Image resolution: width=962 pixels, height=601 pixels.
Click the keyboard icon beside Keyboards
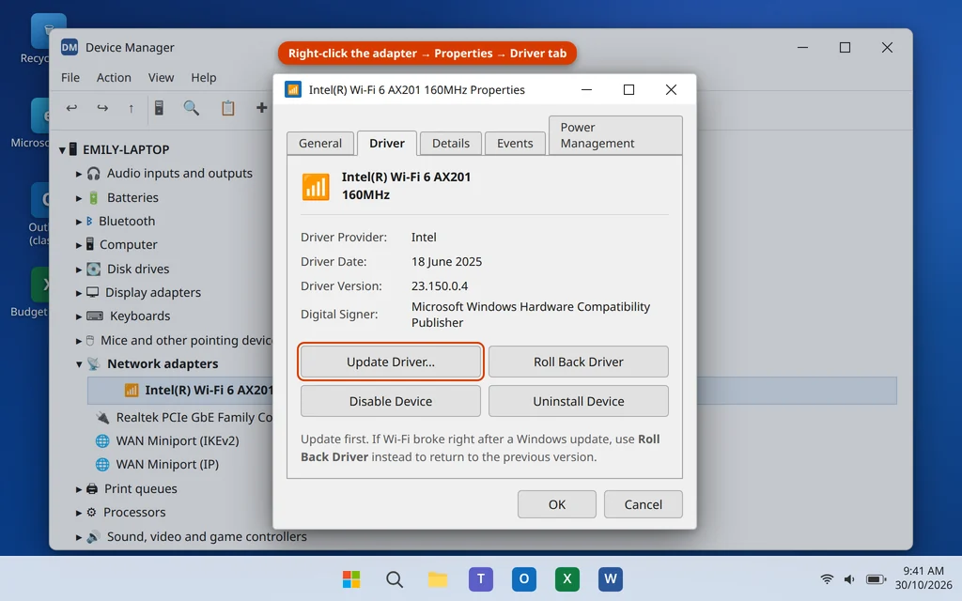point(95,316)
